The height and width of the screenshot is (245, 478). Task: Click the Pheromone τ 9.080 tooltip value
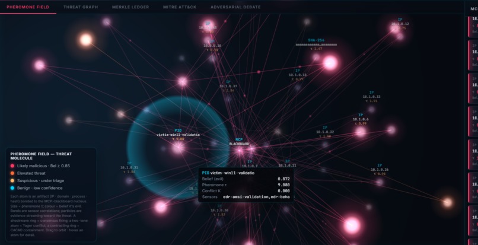pyautogui.click(x=283, y=185)
